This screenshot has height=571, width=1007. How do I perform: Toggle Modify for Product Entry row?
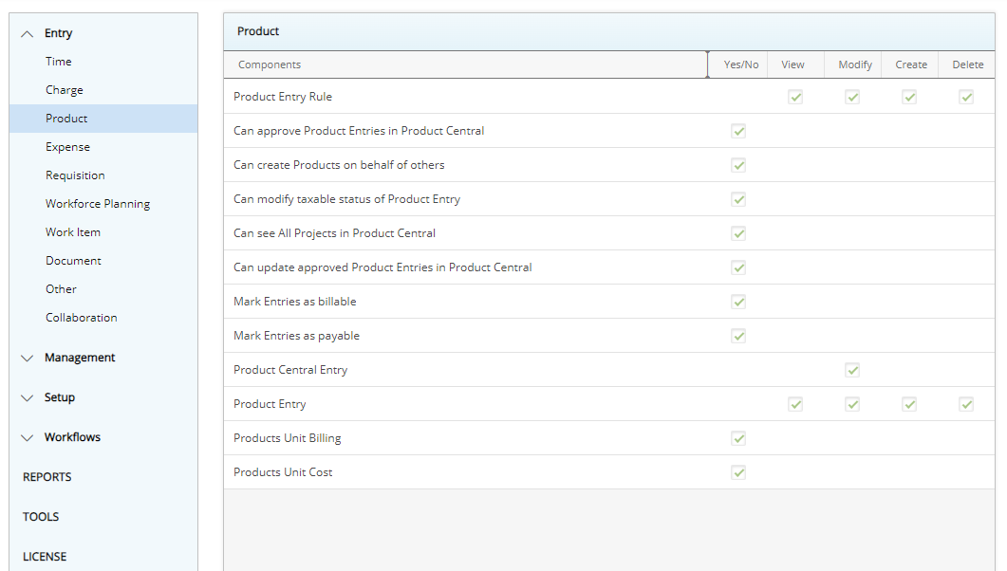coord(852,404)
